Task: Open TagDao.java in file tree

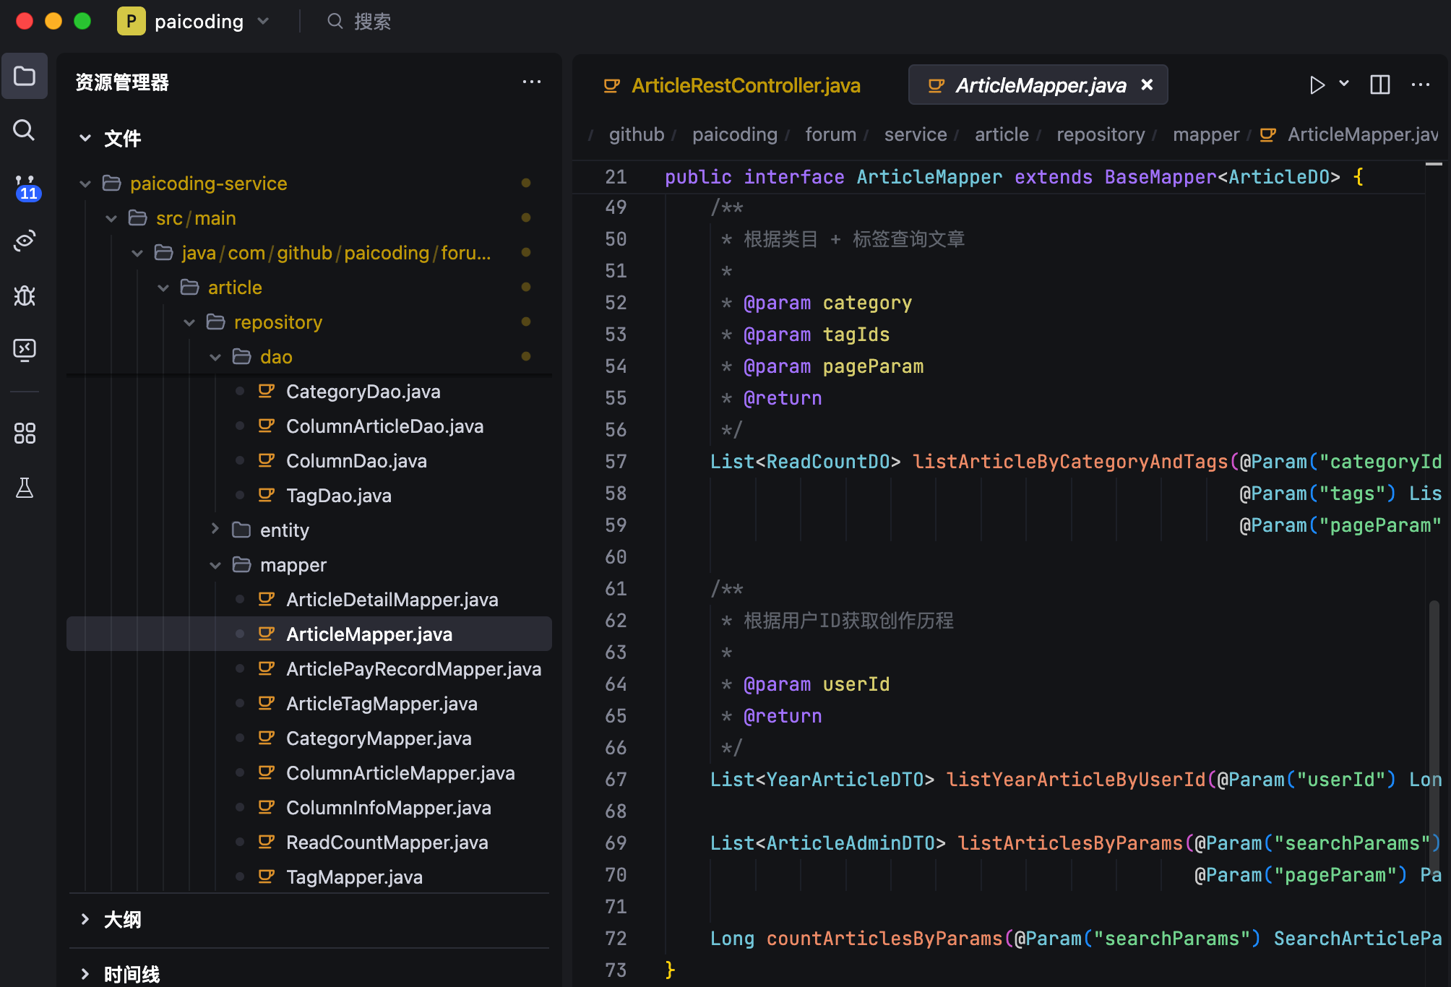Action: 338,496
